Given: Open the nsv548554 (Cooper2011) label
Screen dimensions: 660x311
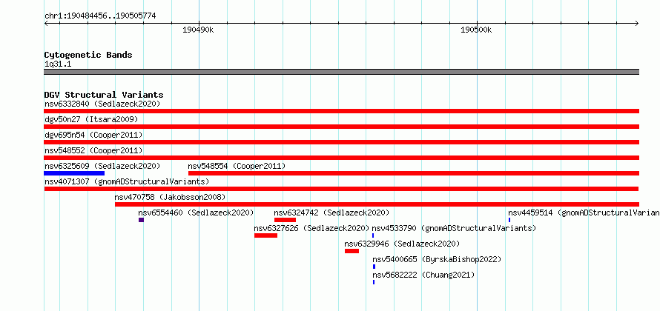Looking at the screenshot, I should click(x=237, y=166).
